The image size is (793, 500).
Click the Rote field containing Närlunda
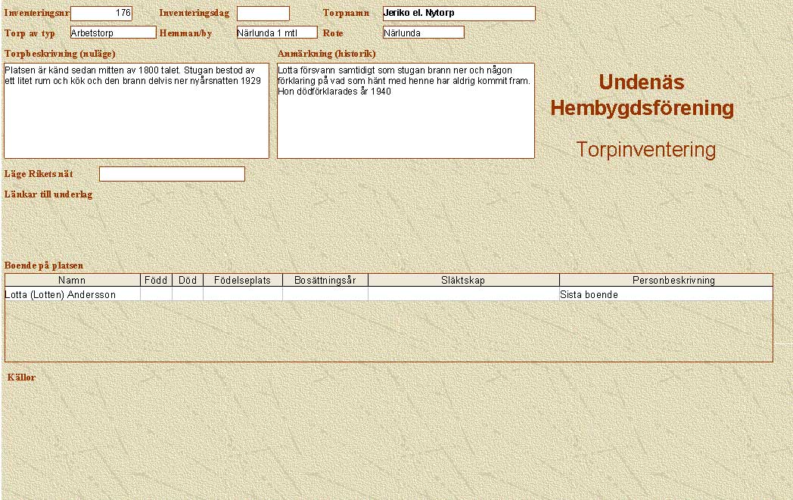click(x=423, y=33)
